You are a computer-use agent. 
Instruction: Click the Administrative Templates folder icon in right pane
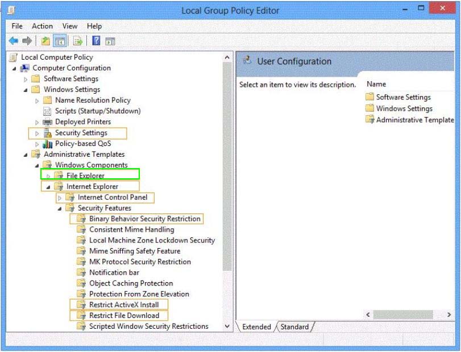[x=370, y=120]
